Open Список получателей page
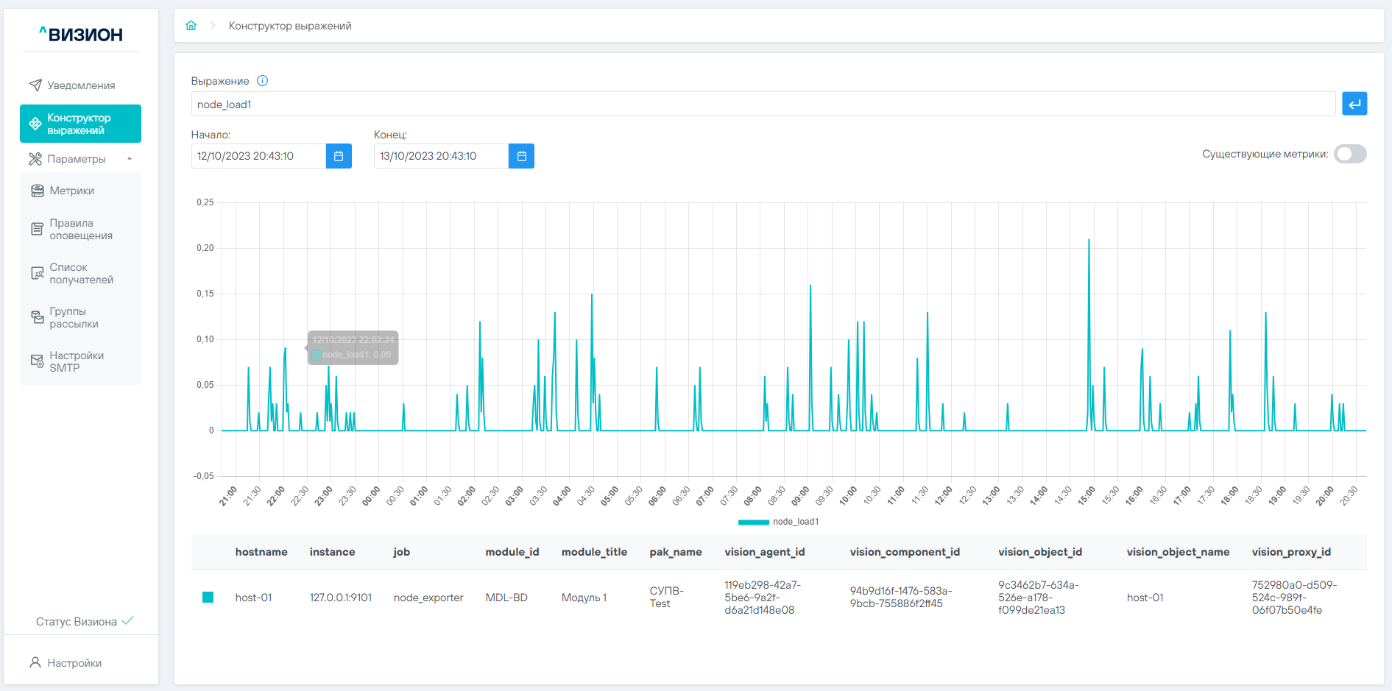Image resolution: width=1392 pixels, height=691 pixels. tap(80, 273)
